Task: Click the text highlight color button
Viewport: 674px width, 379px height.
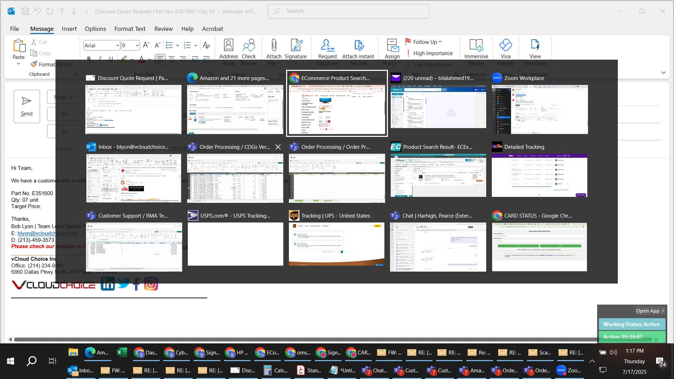Action: click(124, 59)
